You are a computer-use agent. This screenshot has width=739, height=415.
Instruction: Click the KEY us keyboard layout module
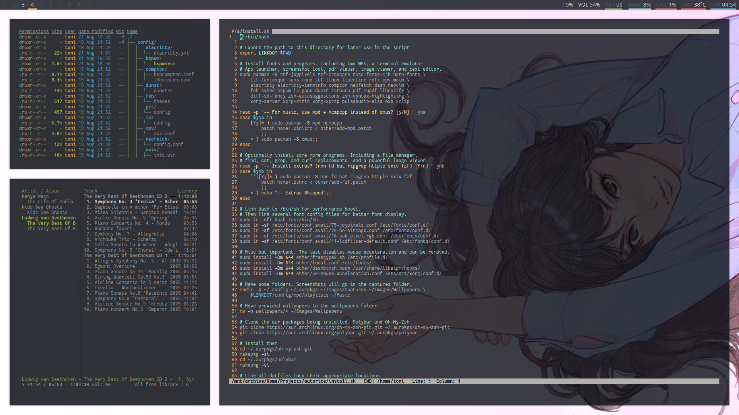pyautogui.click(x=614, y=5)
